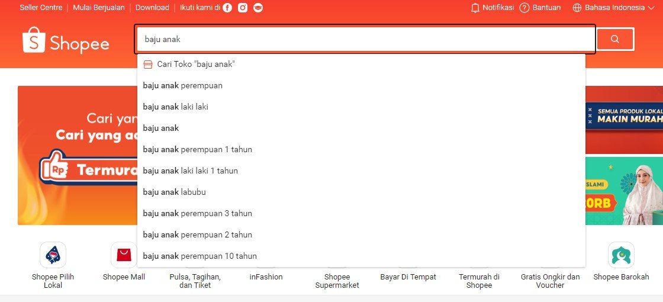
Task: Click the shop icon beside Cari Toko
Action: 148,65
